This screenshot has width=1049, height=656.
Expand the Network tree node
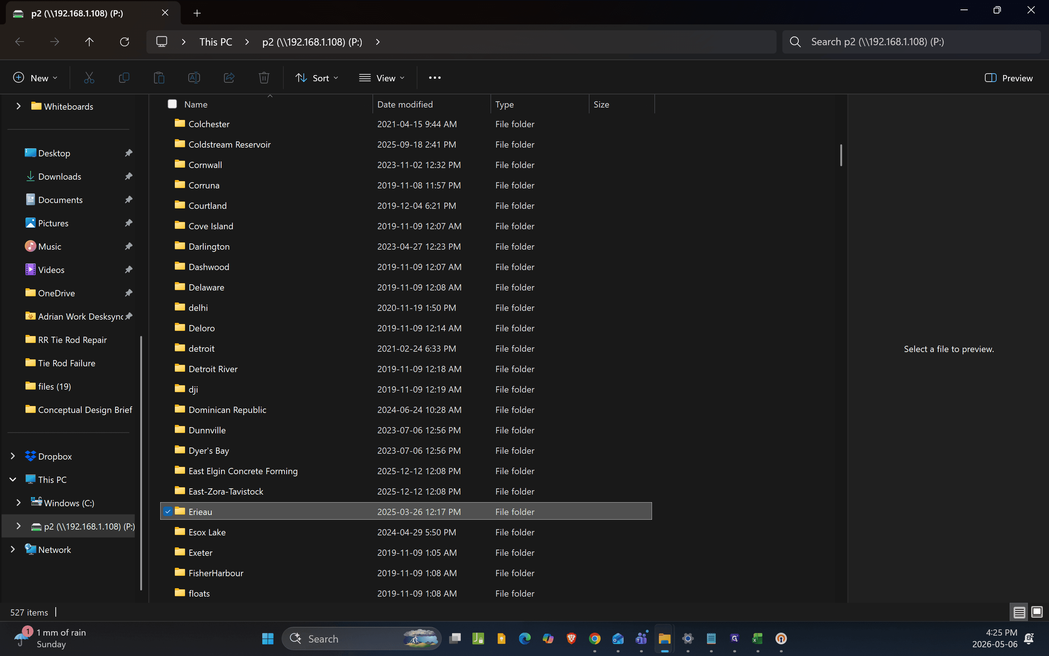tap(13, 550)
